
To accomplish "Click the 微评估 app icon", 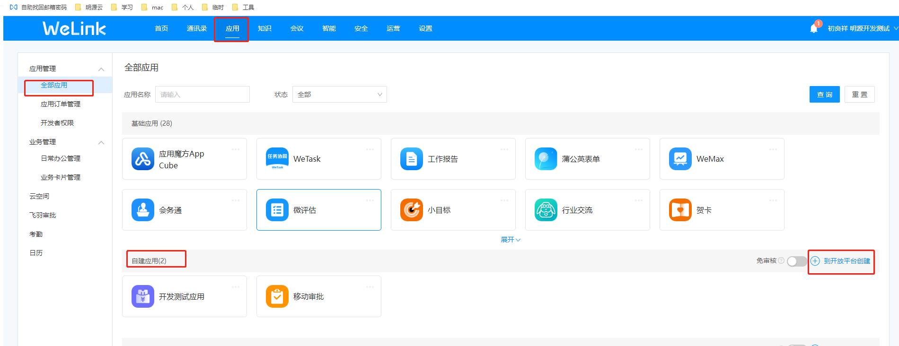I will point(277,210).
